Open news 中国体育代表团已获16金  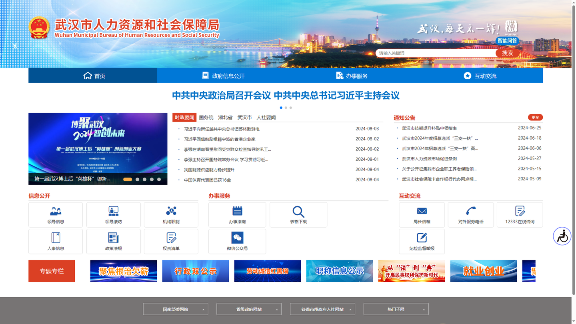point(208,180)
